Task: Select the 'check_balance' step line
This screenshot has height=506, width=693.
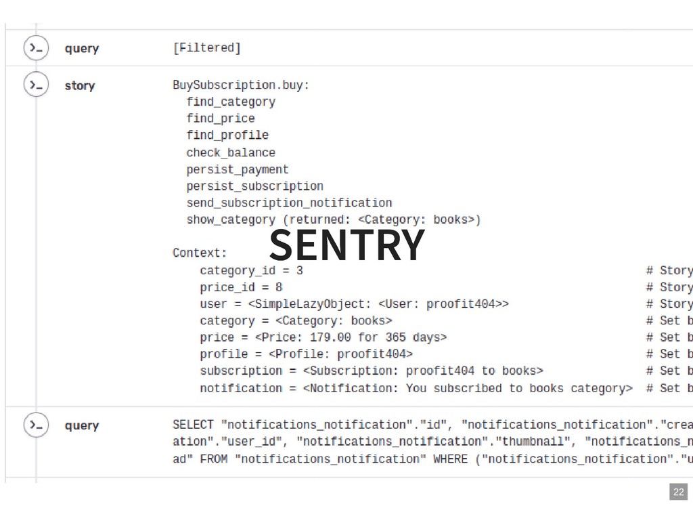Action: [x=231, y=152]
